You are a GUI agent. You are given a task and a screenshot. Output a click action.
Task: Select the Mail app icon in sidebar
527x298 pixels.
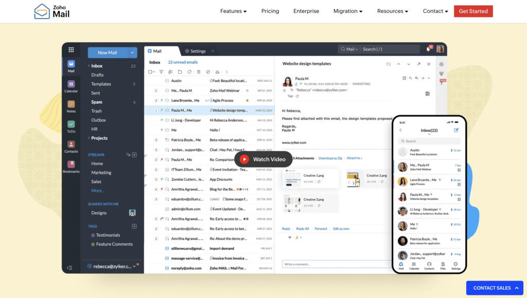tap(71, 66)
